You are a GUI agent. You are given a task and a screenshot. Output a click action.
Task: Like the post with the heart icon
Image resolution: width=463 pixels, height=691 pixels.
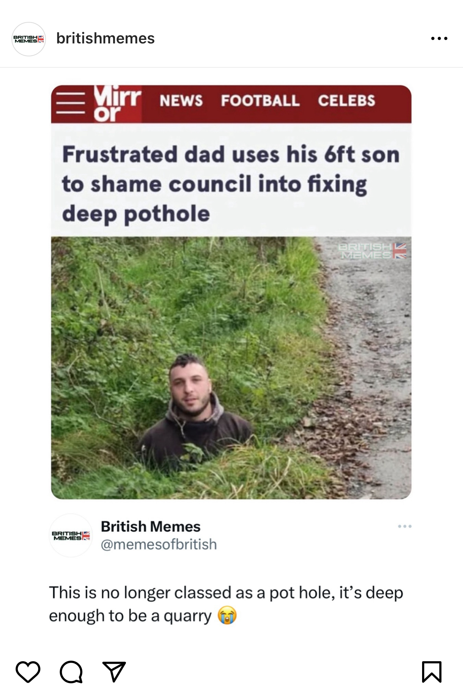pyautogui.click(x=28, y=671)
